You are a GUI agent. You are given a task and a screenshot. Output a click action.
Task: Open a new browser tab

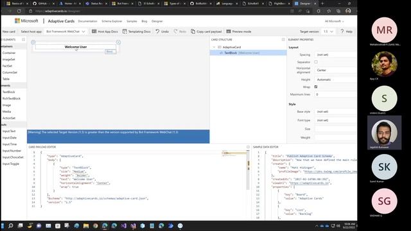click(322, 4)
